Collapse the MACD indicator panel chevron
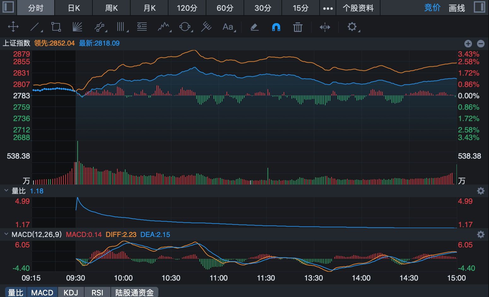489x297 pixels. tap(6, 234)
